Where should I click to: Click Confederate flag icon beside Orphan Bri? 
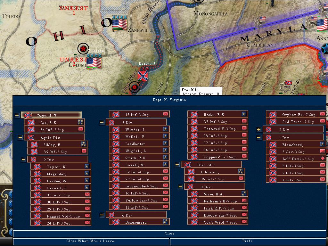pyautogui.click(x=273, y=114)
